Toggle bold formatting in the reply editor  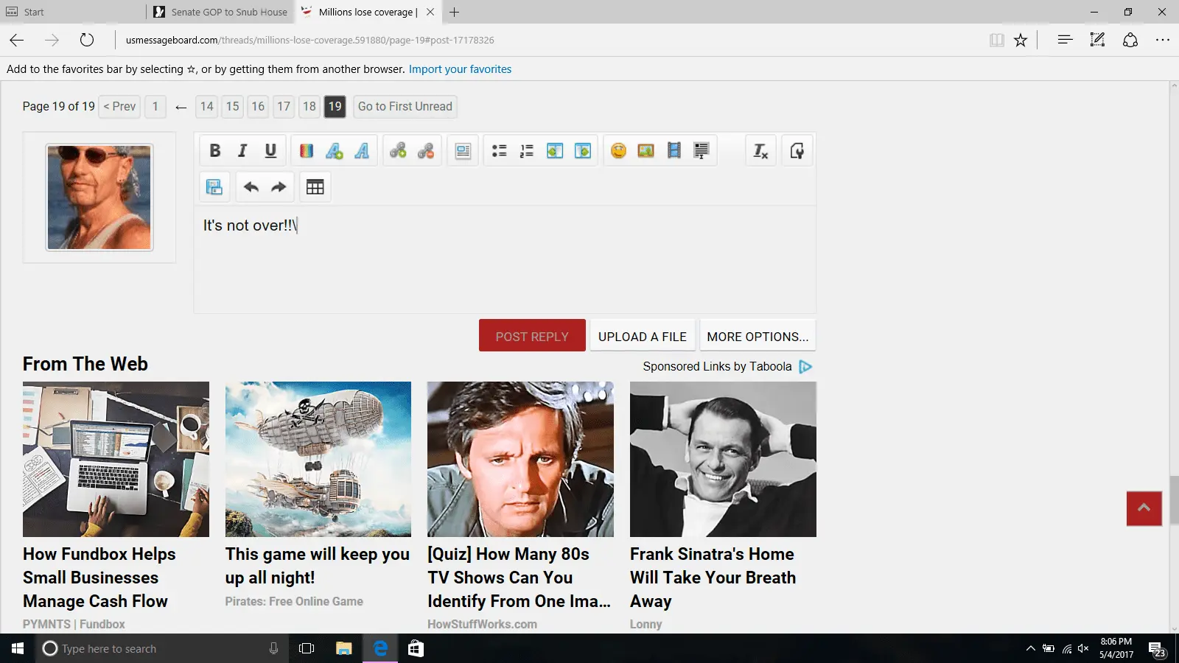[x=215, y=151]
